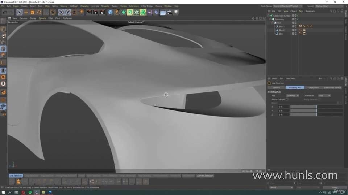Select the Move tool in top toolbar

[26, 12]
